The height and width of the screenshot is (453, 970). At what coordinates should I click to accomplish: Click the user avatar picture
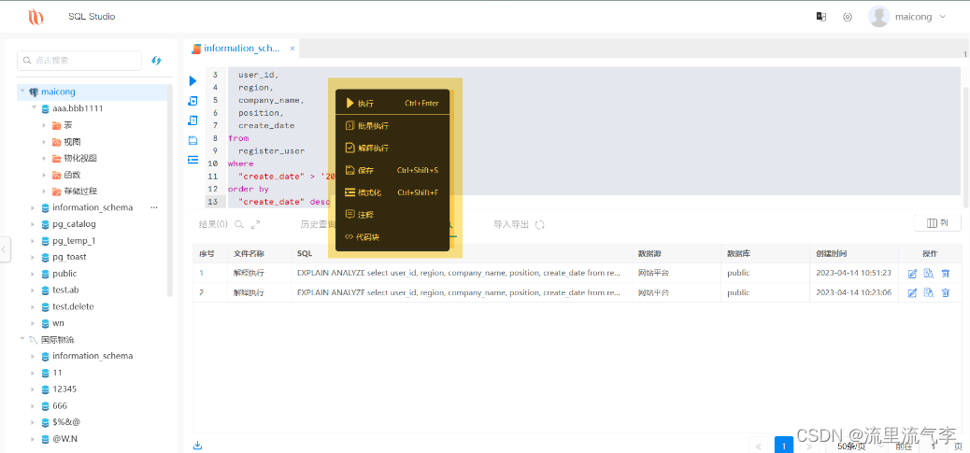[x=879, y=17]
